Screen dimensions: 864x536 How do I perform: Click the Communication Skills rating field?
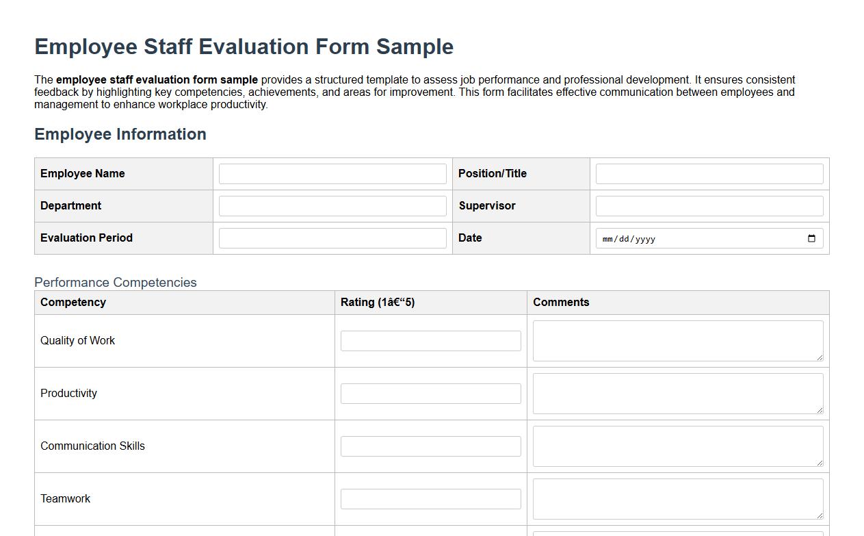click(x=430, y=446)
